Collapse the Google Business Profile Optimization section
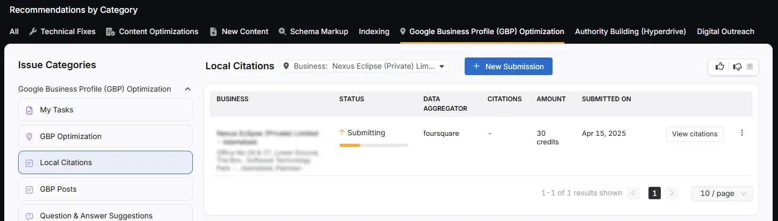 click(187, 89)
